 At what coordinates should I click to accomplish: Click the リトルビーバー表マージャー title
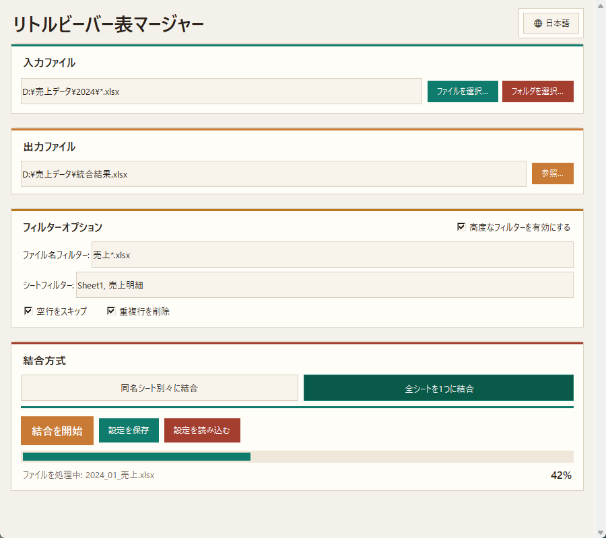(108, 24)
